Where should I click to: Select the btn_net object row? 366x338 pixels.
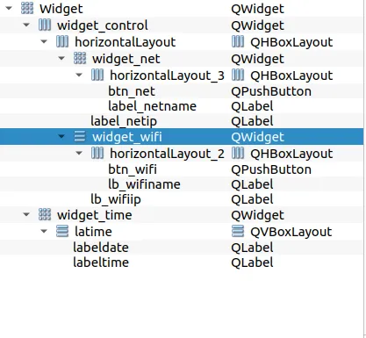click(182, 91)
